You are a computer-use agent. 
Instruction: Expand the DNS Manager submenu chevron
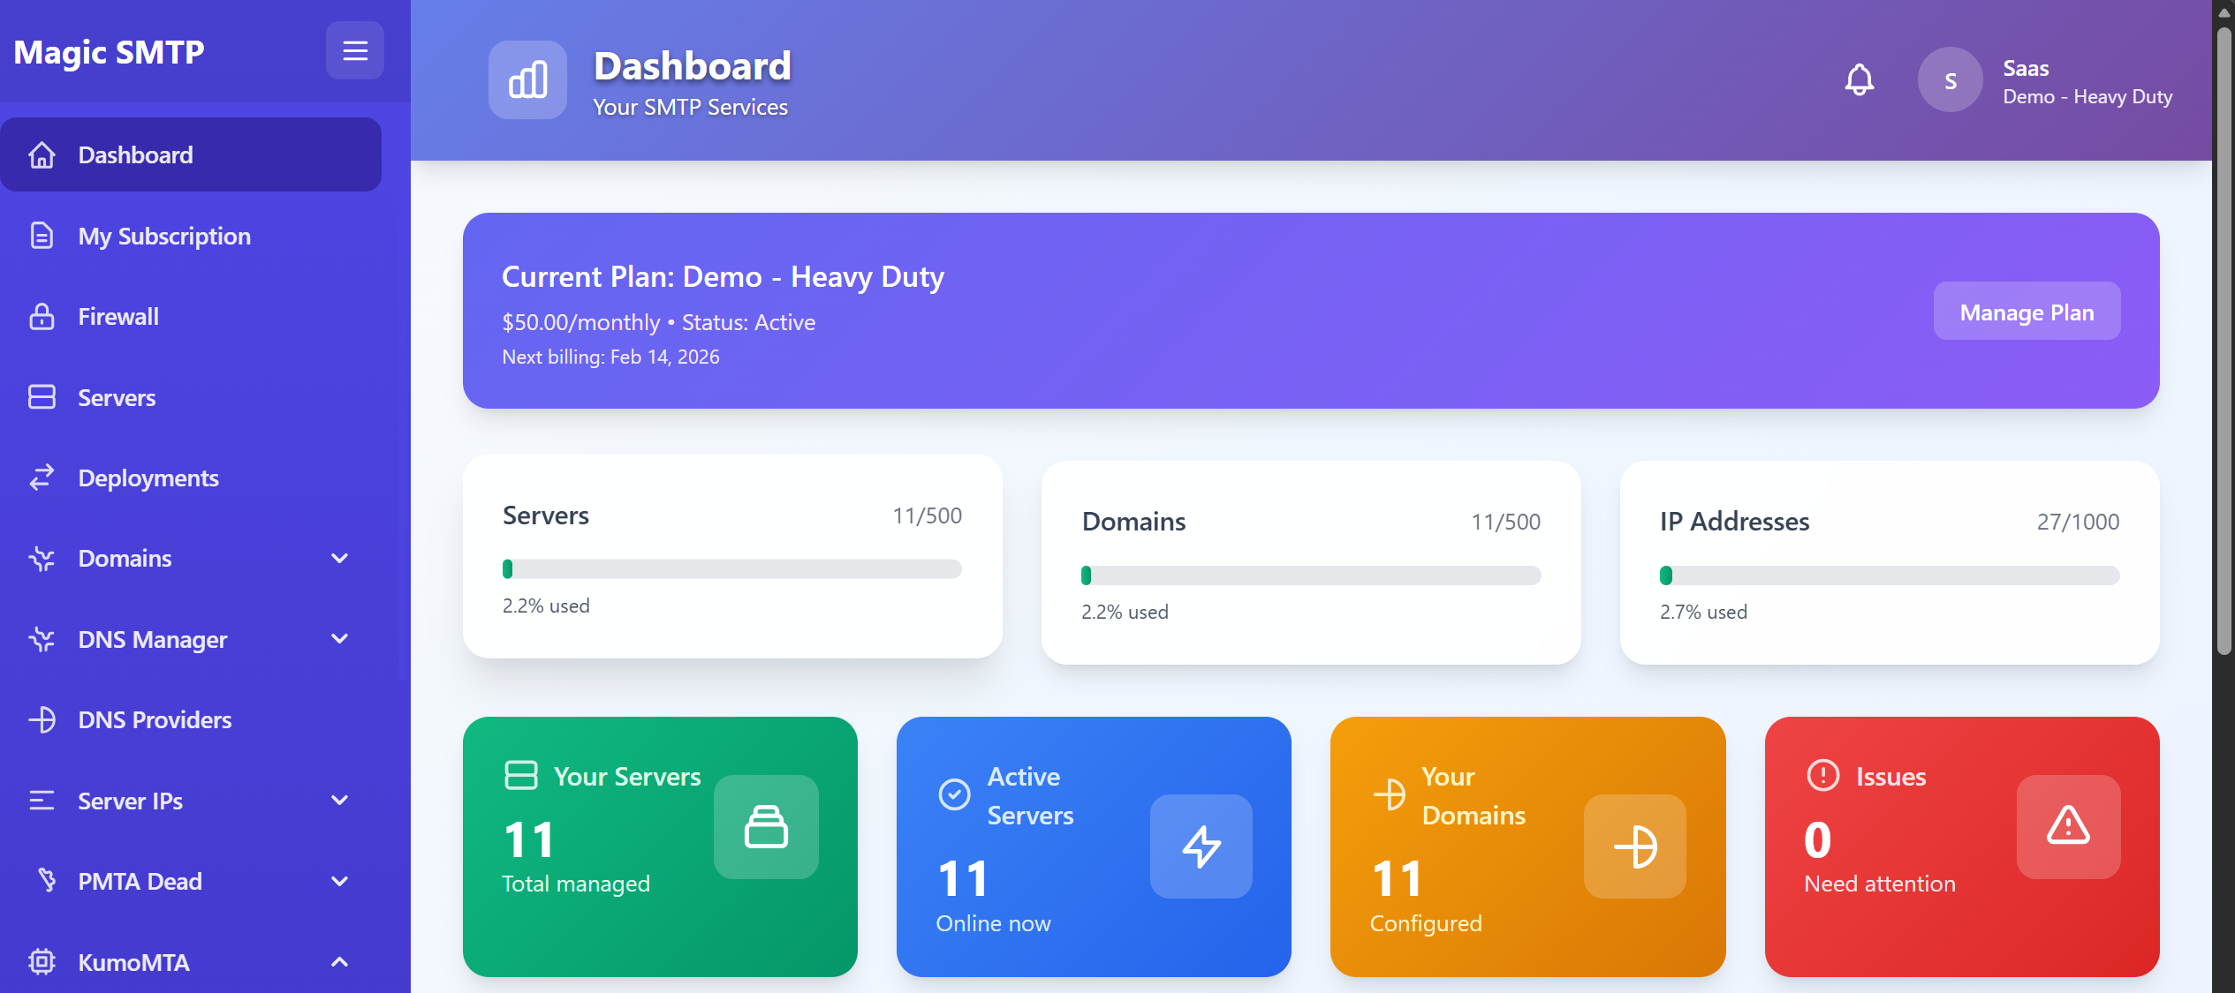tap(339, 639)
